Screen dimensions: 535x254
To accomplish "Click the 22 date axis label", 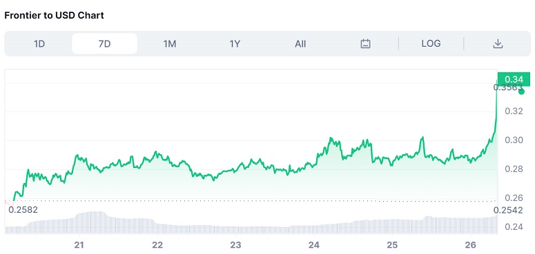I will 157,245.
